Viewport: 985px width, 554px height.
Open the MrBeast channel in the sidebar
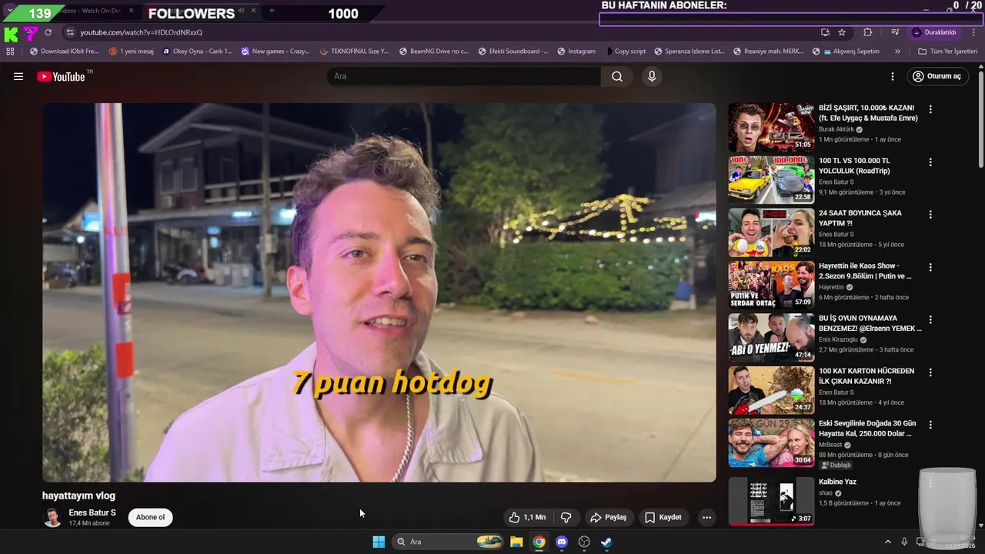pos(830,445)
